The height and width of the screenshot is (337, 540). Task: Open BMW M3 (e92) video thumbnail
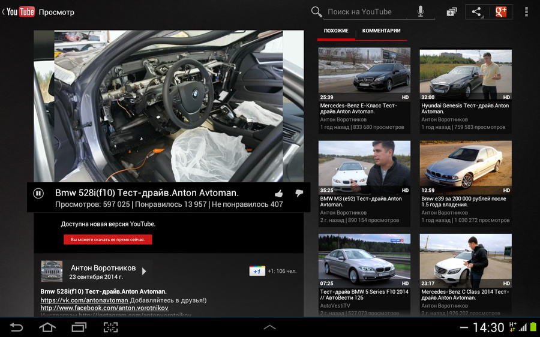coord(364,167)
